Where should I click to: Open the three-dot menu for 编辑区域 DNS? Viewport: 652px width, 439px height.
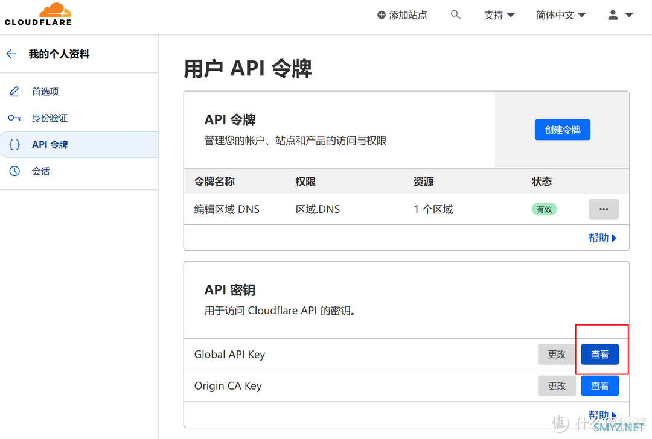coord(603,209)
